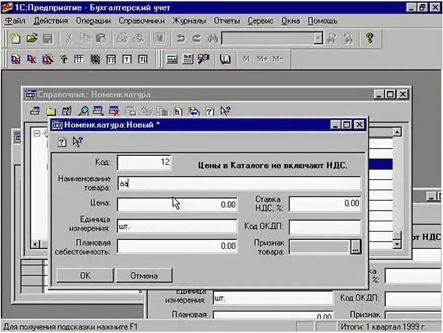This screenshot has width=443, height=333.
Task: Click the red X delete-mark icon in Справочник toolbar
Action: tap(114, 111)
